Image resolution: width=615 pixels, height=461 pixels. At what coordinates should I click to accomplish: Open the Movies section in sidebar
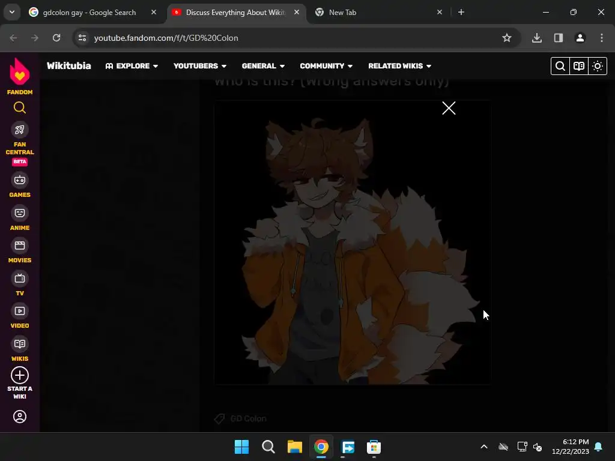point(20,250)
